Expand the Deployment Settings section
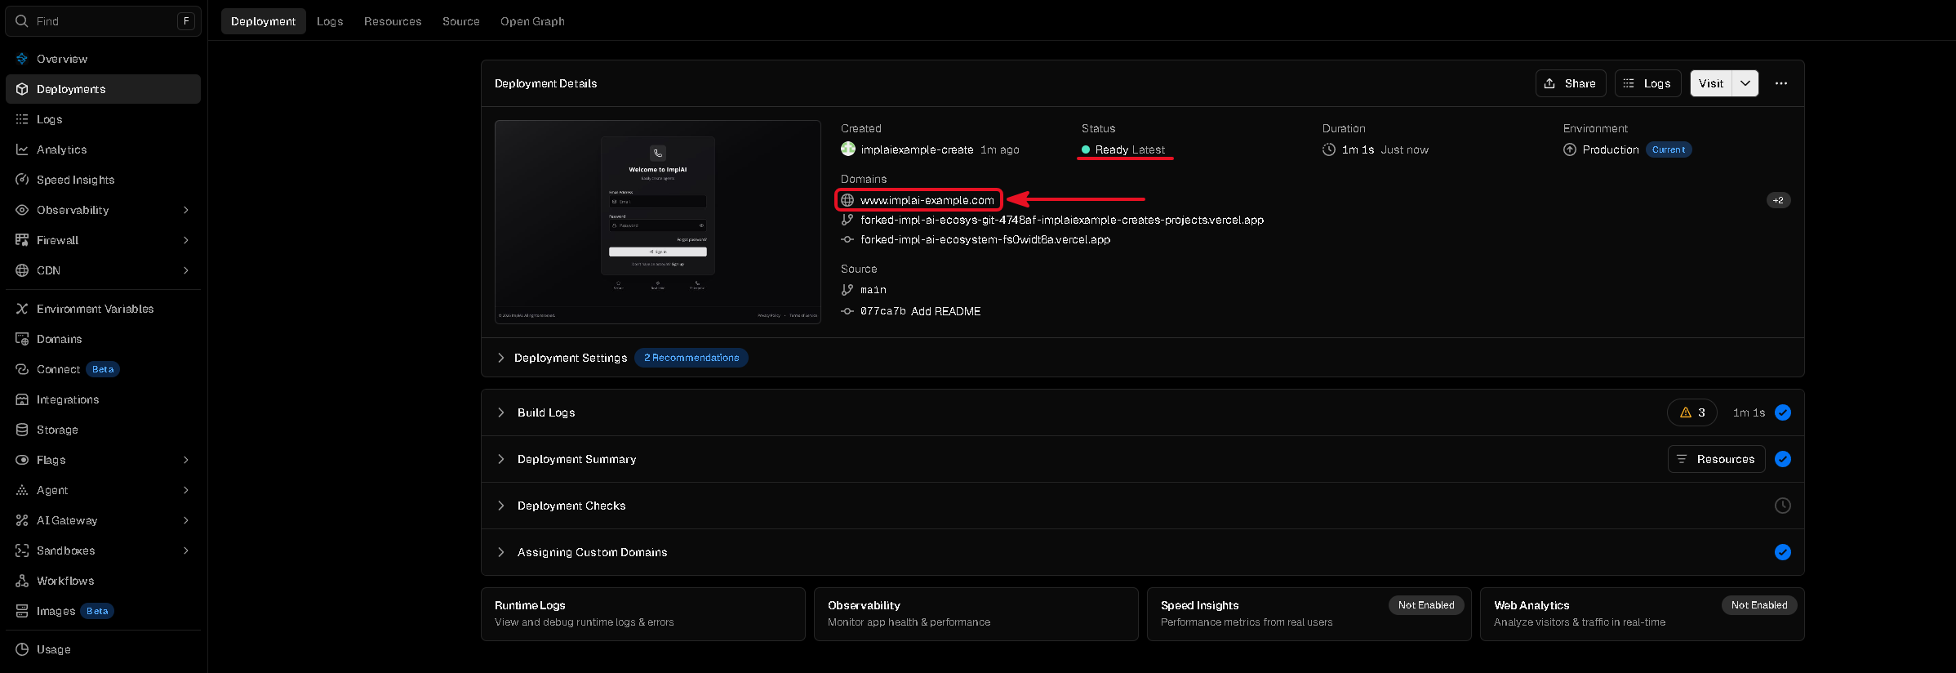This screenshot has height=673, width=1956. (x=500, y=358)
